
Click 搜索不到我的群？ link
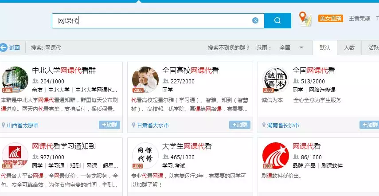coord(229,47)
